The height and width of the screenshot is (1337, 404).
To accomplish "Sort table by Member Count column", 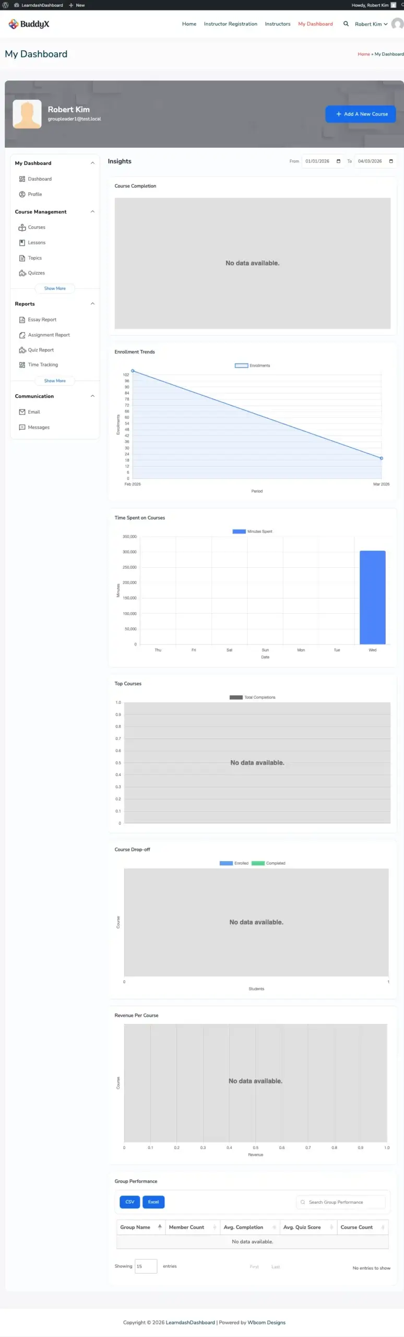I will pyautogui.click(x=192, y=1227).
